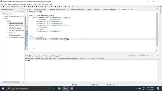Screen dimensions: 162x91
Task: Click the Save All toolbar icon
Action: coord(7,7)
